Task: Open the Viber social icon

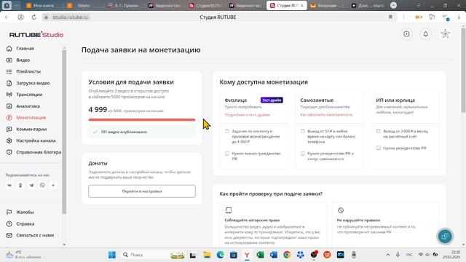Action: (x=42, y=186)
